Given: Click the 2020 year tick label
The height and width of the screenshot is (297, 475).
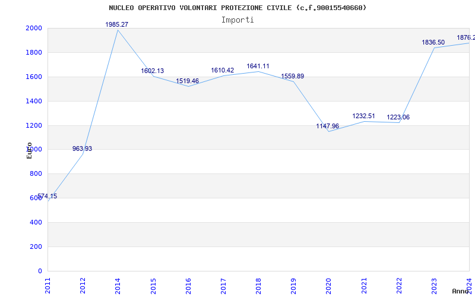Looking at the screenshot, I should (329, 286).
